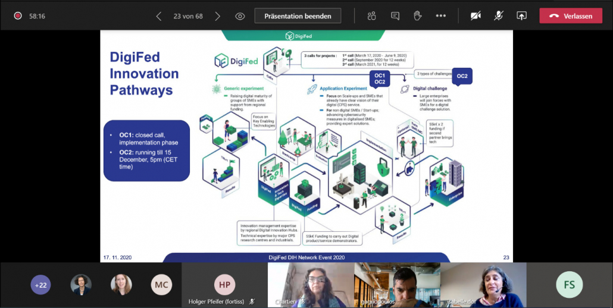The height and width of the screenshot is (308, 613).
Task: Click the slide counter 23 von 68
Action: [x=188, y=16]
